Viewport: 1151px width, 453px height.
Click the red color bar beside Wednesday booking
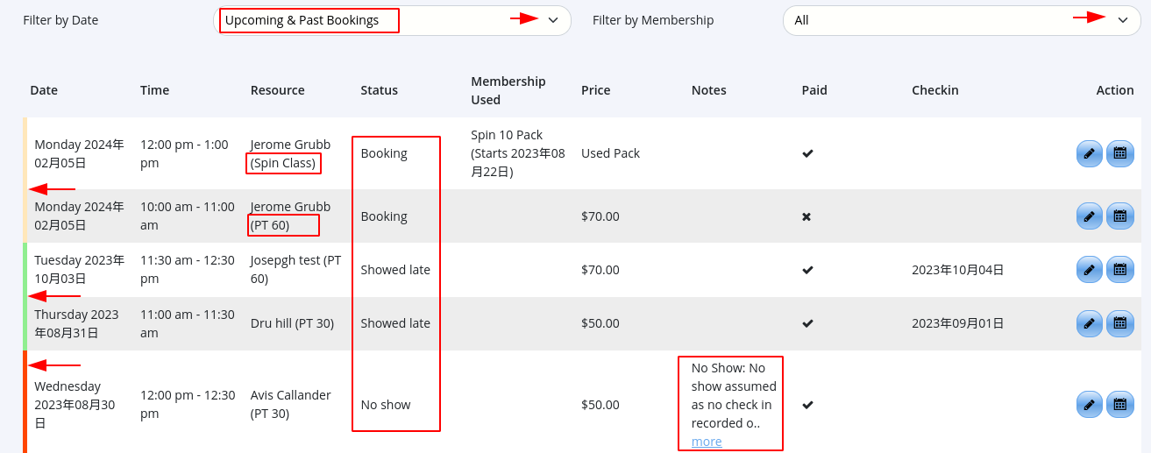(25, 403)
